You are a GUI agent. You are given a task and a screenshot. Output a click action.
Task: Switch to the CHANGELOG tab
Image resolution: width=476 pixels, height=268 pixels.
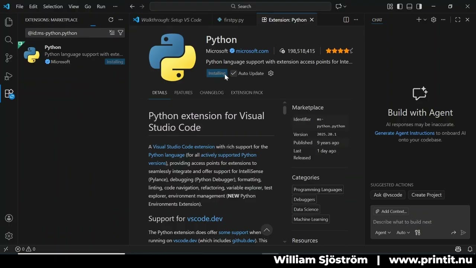[212, 93]
